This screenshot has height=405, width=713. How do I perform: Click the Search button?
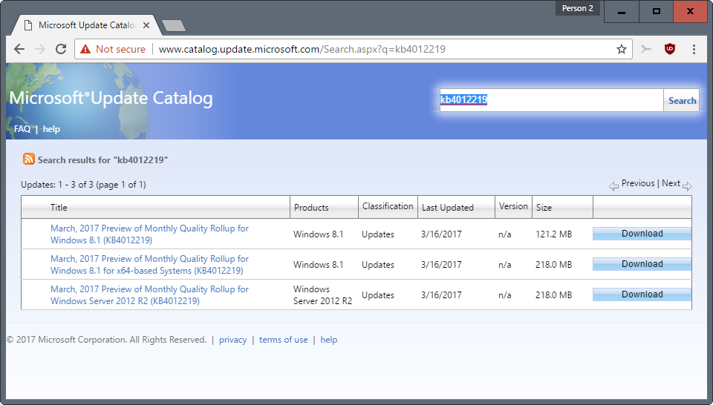tap(682, 100)
